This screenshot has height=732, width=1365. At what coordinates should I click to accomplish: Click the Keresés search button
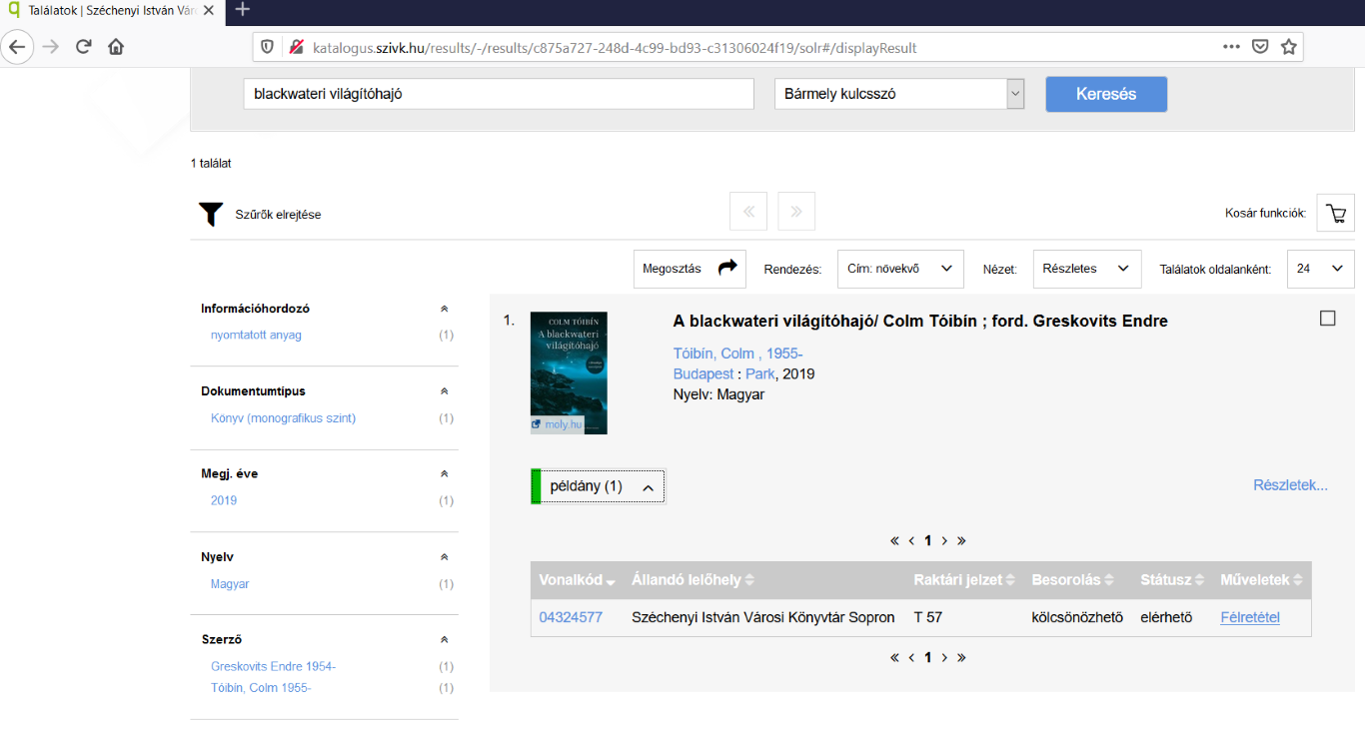[1106, 94]
